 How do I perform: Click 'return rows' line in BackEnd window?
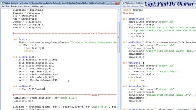tap(136, 80)
